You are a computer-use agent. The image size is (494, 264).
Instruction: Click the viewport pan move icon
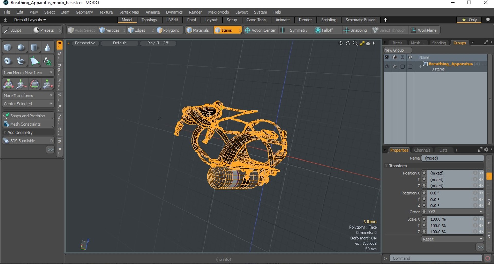coord(340,43)
